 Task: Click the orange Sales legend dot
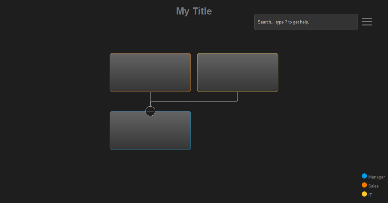tap(364, 185)
